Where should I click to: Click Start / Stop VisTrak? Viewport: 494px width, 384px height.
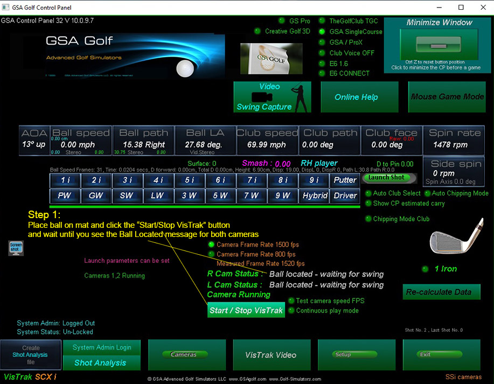tap(246, 310)
